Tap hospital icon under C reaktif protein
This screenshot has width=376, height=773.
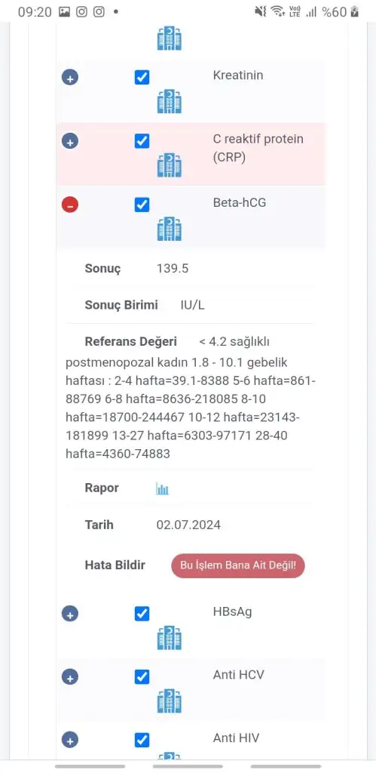click(170, 165)
